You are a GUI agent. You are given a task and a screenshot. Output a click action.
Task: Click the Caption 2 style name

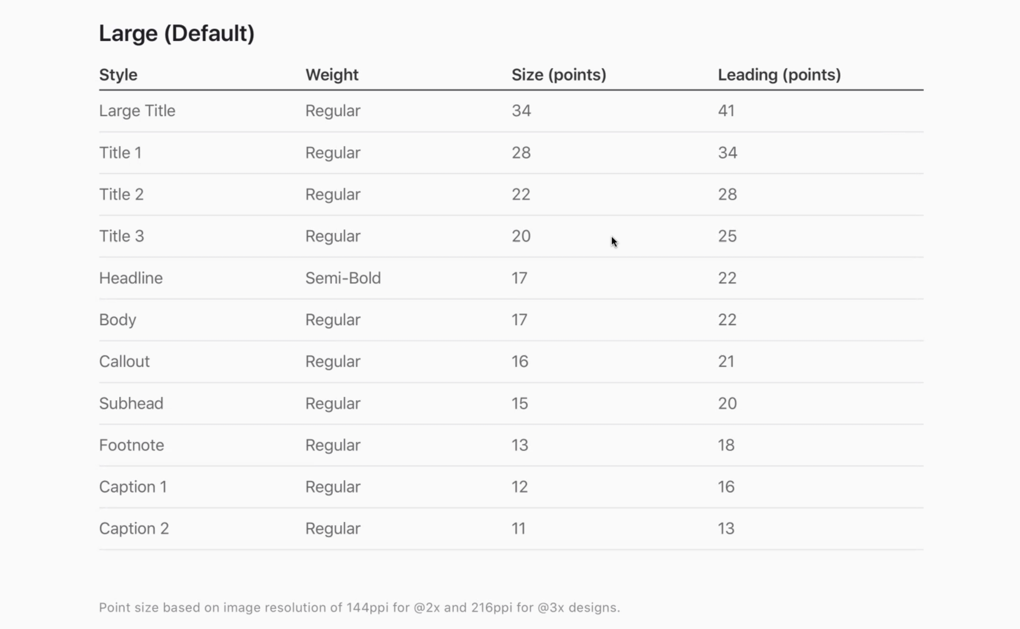(x=134, y=529)
